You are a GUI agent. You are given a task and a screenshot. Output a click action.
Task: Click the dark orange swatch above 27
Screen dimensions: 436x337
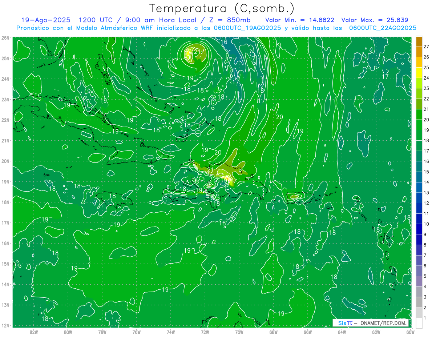419,41
